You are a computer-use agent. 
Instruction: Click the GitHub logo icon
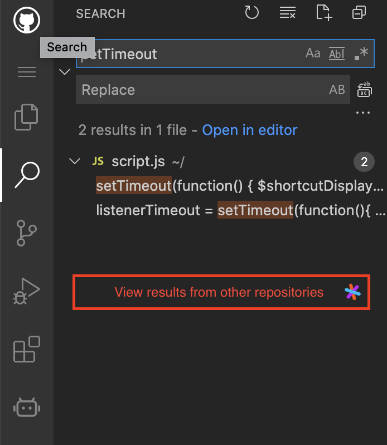(27, 20)
